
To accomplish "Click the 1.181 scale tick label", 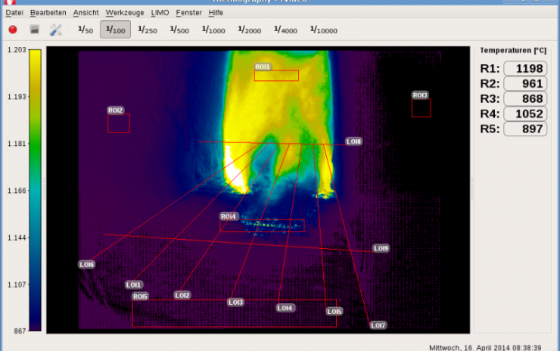I will click(x=17, y=144).
